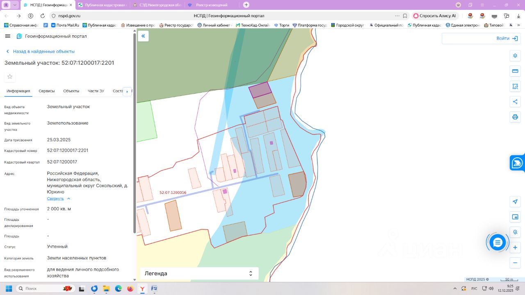Screen dimensions: 525x295
Task: Collapse the side info panel
Action: tap(143, 36)
